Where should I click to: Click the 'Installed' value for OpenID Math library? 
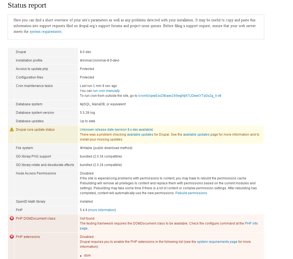(86, 202)
